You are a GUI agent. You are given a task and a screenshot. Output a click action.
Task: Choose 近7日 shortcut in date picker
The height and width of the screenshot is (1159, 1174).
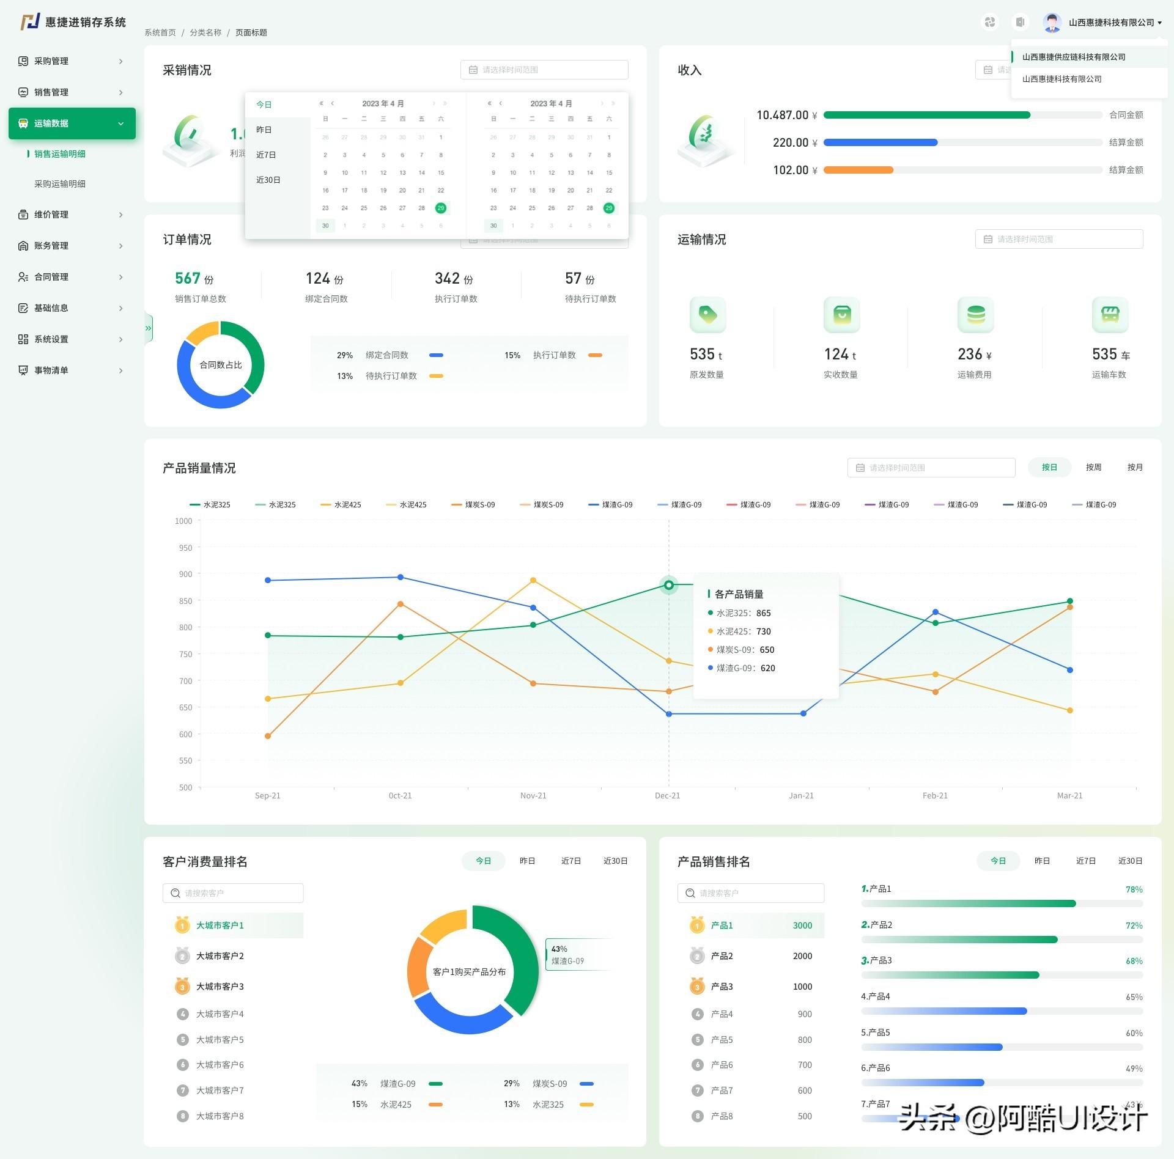click(266, 155)
